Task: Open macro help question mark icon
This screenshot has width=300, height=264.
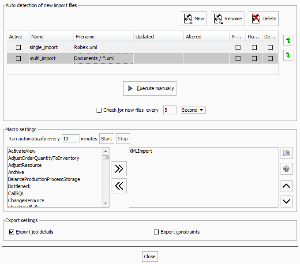Action: click(x=286, y=169)
